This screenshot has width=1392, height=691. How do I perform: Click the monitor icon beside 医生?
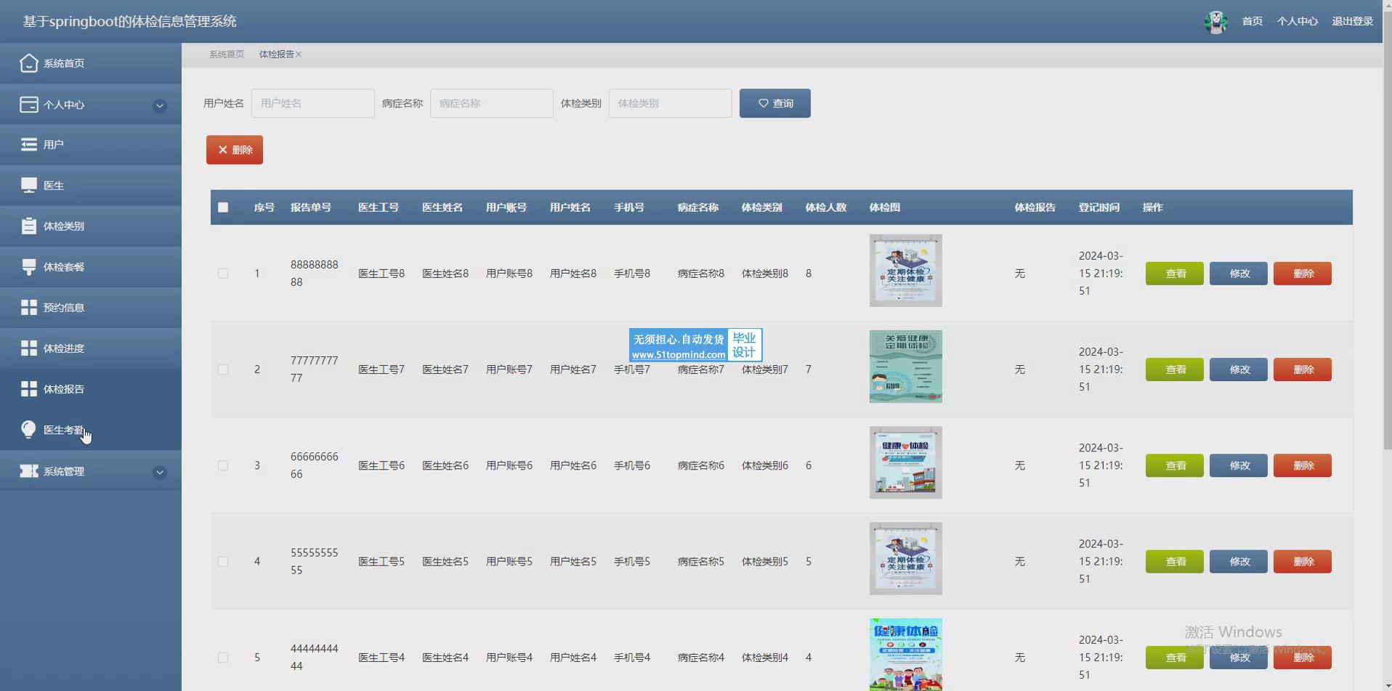click(x=29, y=185)
